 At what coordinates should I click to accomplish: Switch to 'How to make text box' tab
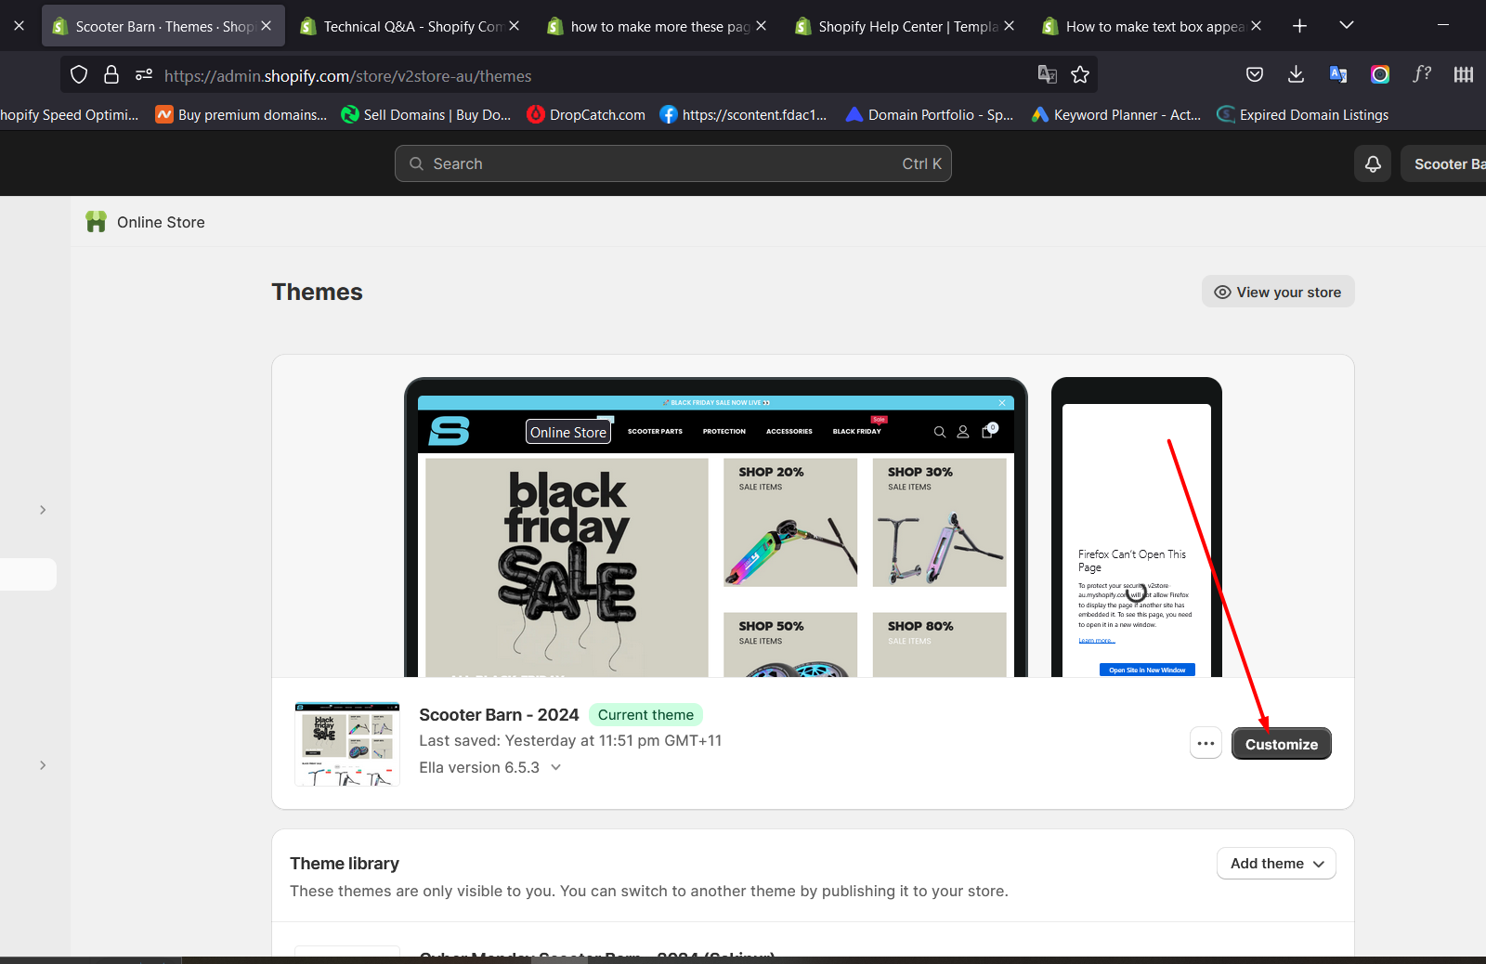1154,26
